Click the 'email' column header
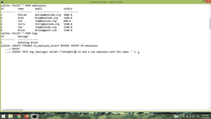The image size is (211, 119). 39,9
